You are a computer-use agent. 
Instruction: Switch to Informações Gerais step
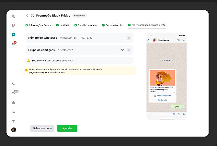click(39, 25)
